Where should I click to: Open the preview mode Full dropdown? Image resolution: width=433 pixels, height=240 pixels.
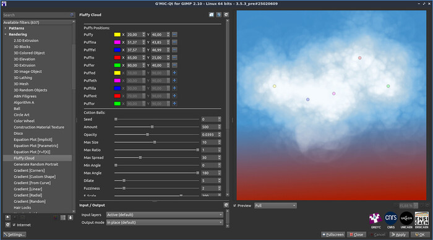point(275,205)
